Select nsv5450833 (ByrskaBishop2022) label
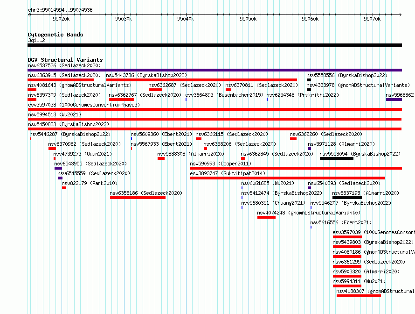 point(69,124)
